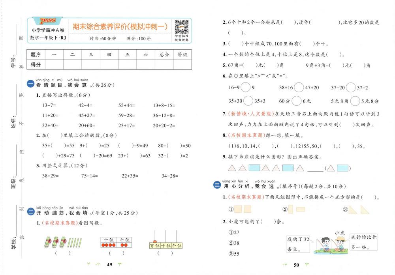
Task: Click the comparison circle between 38+16 and 47+20
Action: point(299,87)
